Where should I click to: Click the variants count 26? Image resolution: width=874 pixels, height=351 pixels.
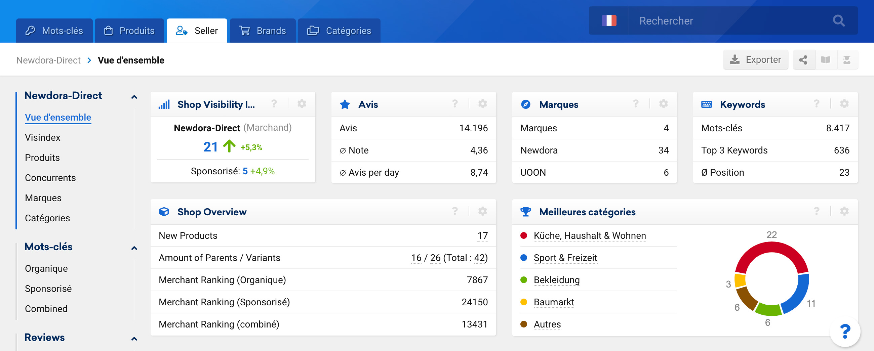click(x=435, y=258)
